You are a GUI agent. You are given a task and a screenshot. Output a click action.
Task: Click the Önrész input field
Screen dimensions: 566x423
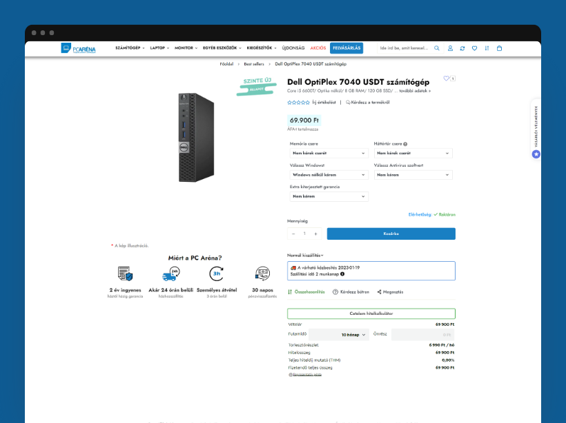422,335
